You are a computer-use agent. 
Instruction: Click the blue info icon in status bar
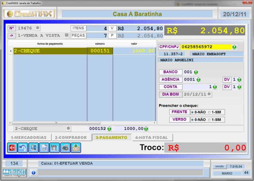tap(33, 173)
